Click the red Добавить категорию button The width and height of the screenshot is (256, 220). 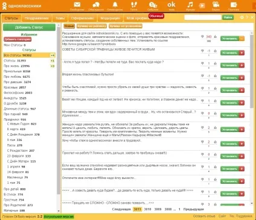[x=18, y=39]
